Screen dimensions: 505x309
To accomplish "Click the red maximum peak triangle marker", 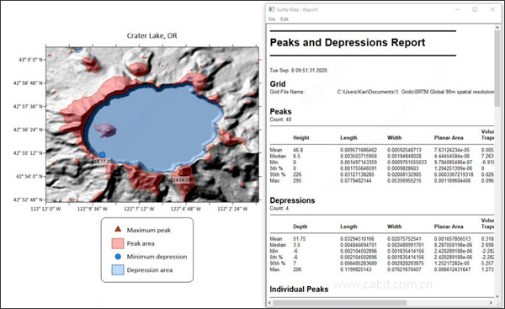I will coord(181,173).
